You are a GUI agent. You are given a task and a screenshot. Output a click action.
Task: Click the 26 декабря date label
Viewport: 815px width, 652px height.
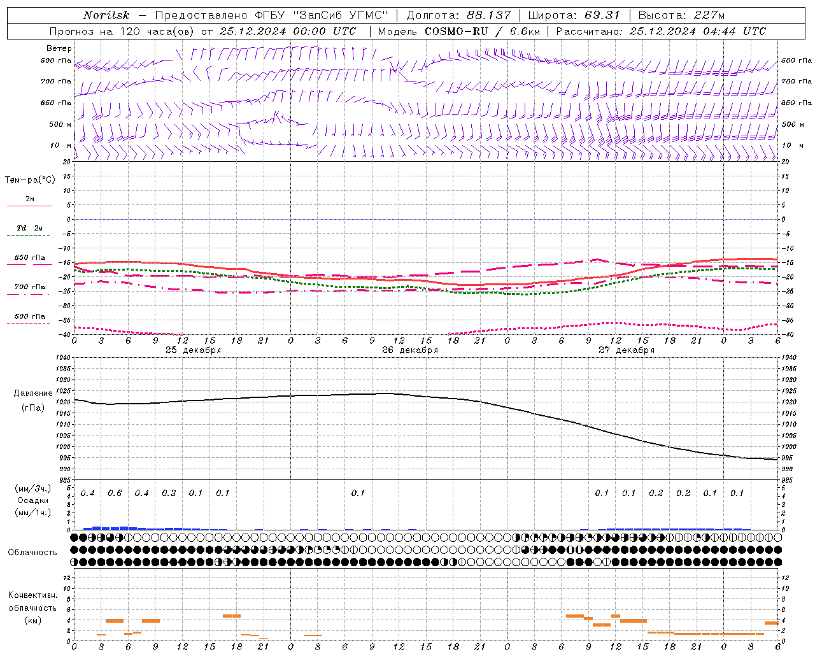409,350
